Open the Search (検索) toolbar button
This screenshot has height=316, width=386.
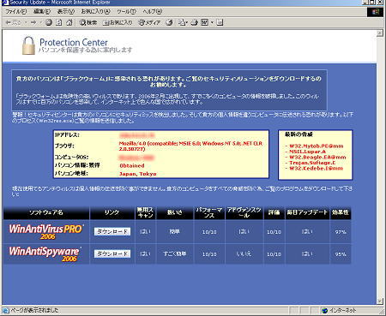click(x=87, y=22)
